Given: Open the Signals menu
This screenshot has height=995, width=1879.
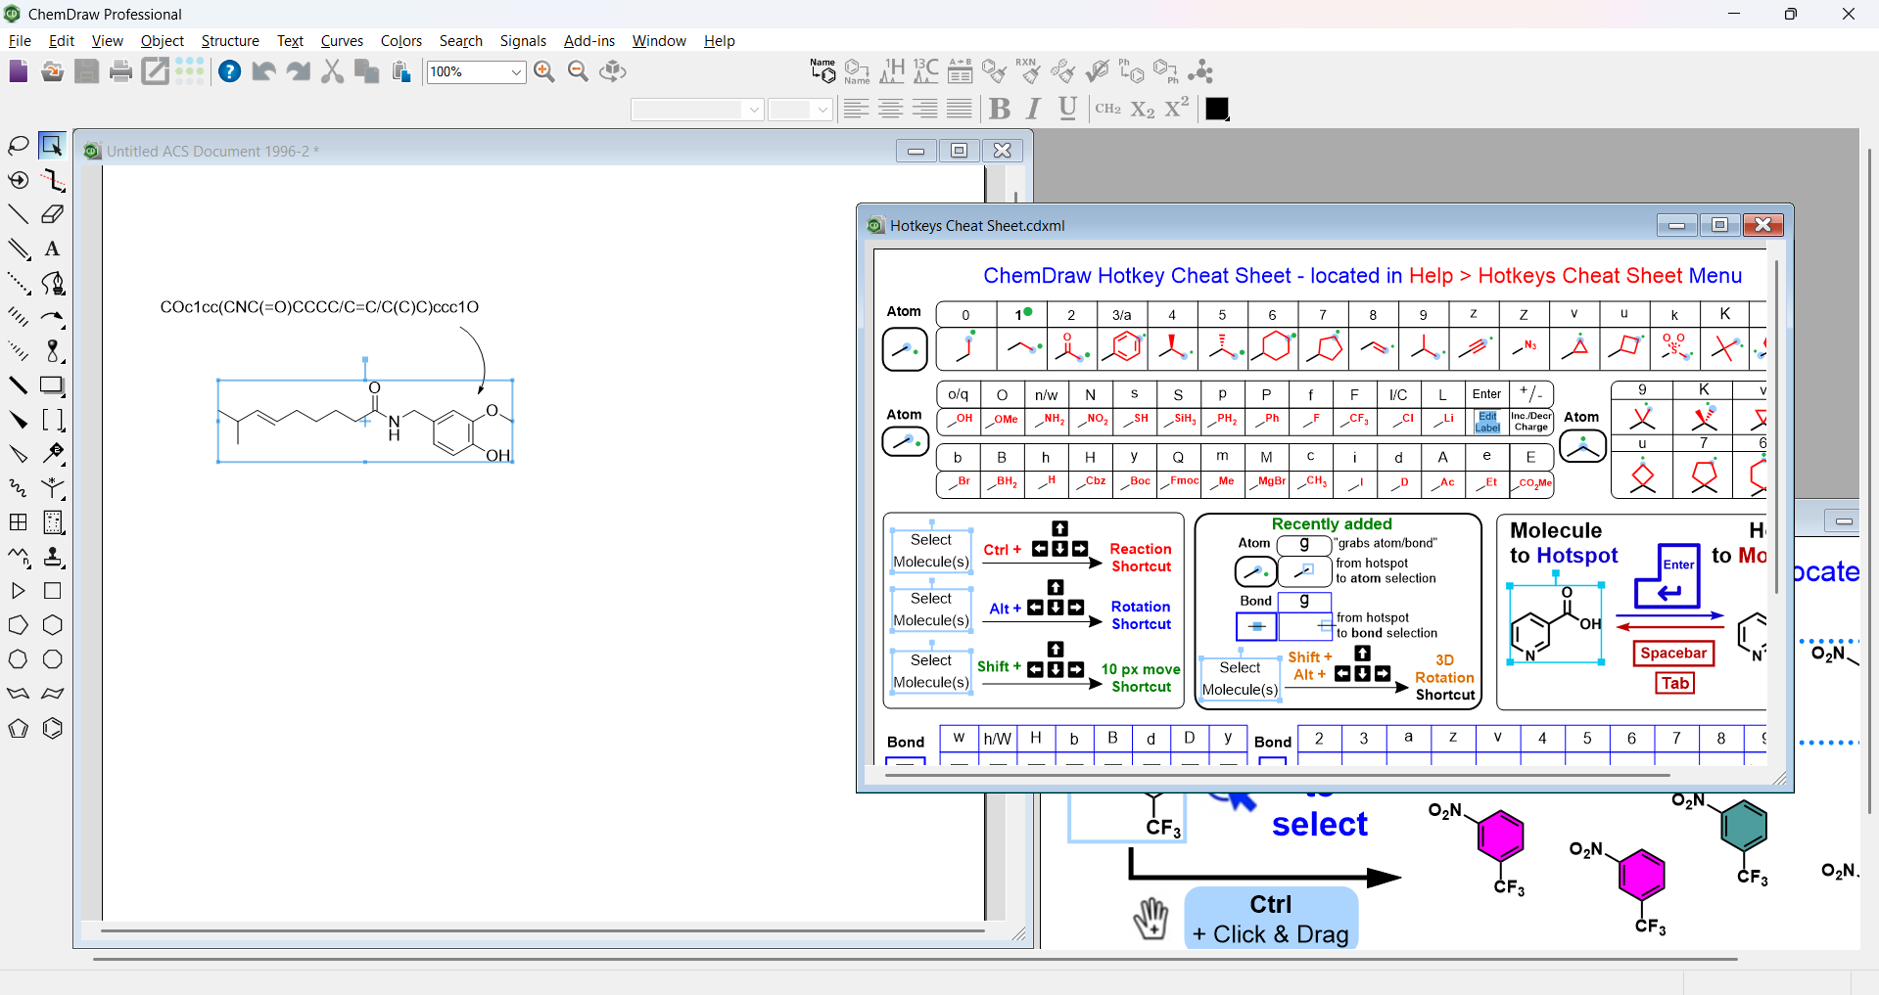Looking at the screenshot, I should [x=523, y=41].
